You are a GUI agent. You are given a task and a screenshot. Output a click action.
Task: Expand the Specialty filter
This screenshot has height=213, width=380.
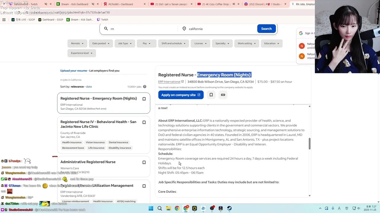click(x=222, y=43)
